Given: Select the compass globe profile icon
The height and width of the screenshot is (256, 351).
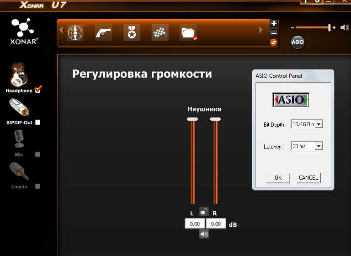Looking at the screenshot, I should [75, 33].
